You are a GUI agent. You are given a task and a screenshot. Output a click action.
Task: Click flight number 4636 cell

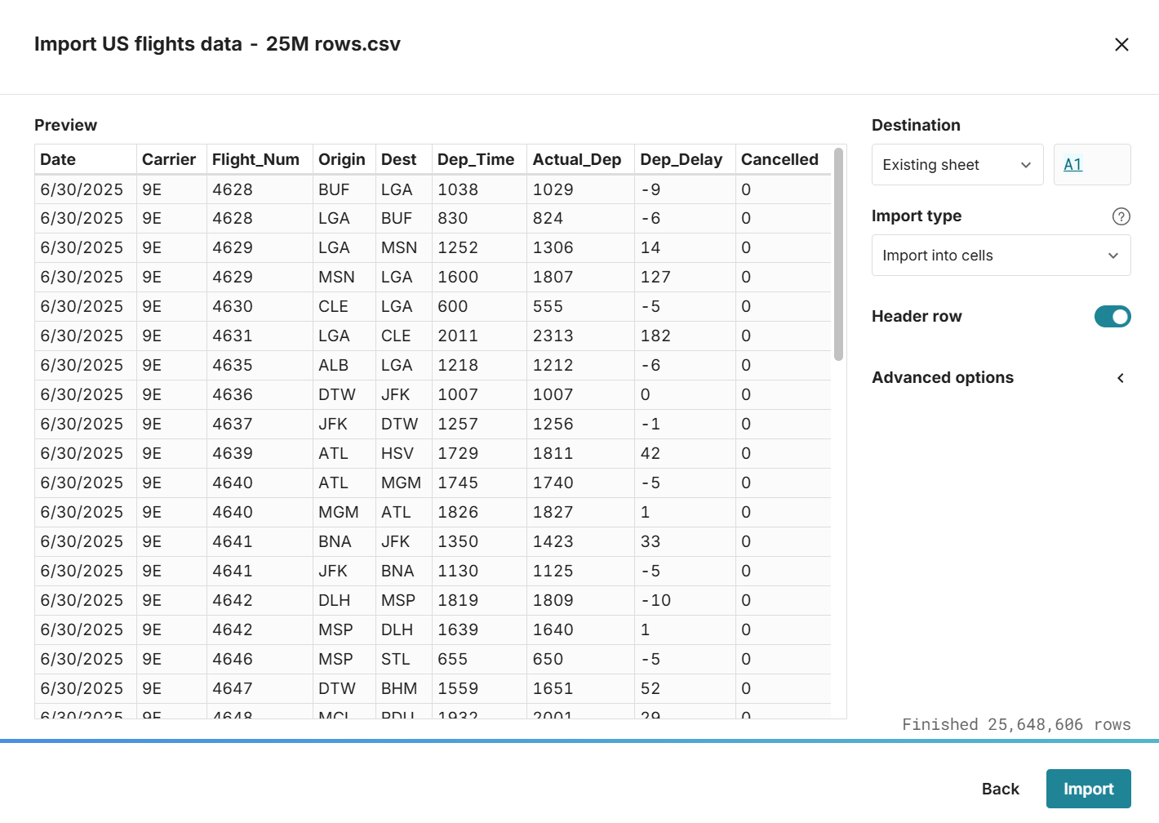coord(260,395)
